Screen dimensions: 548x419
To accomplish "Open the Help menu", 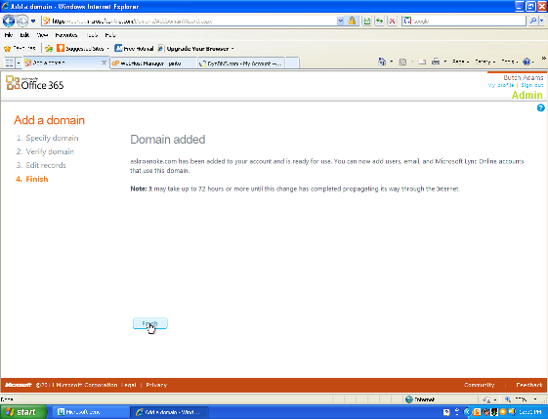I will pos(110,35).
